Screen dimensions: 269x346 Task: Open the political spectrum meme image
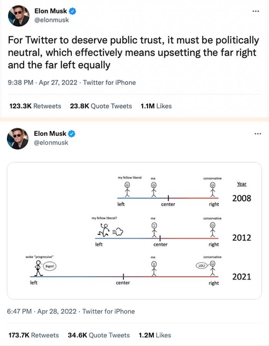pos(134,231)
